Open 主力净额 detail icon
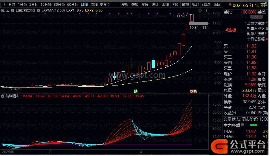This screenshot has height=156, width=270. point(243,125)
